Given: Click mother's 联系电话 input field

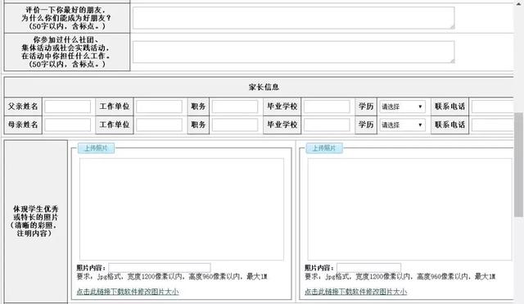Looking at the screenshot, I should [x=493, y=125].
